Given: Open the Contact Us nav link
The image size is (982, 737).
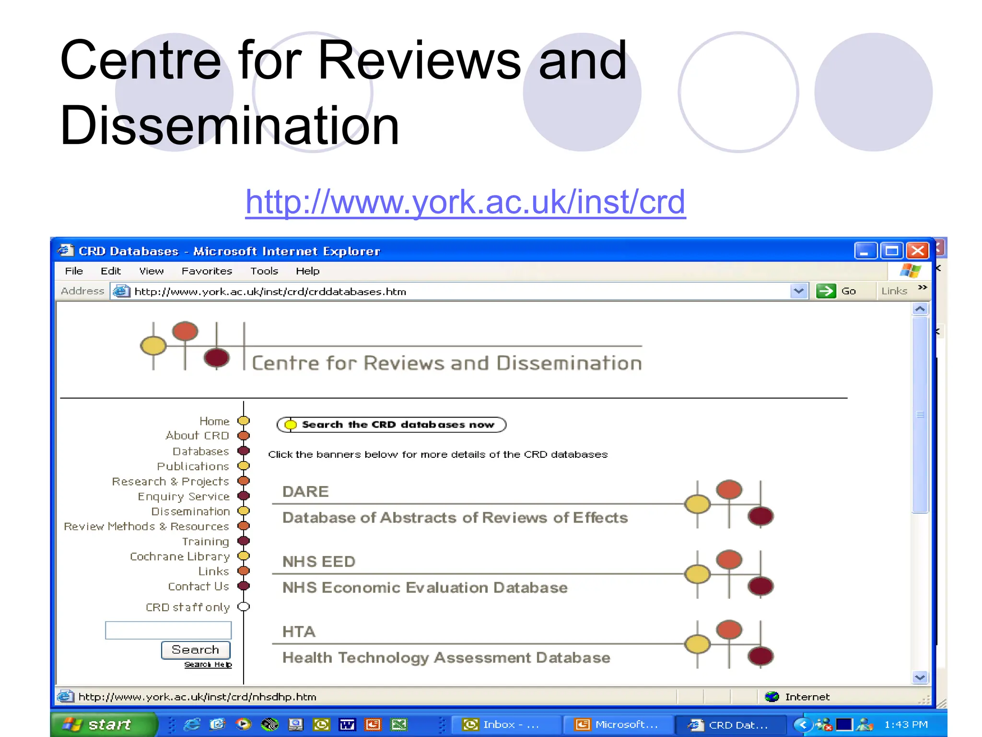Looking at the screenshot, I should click(x=199, y=586).
